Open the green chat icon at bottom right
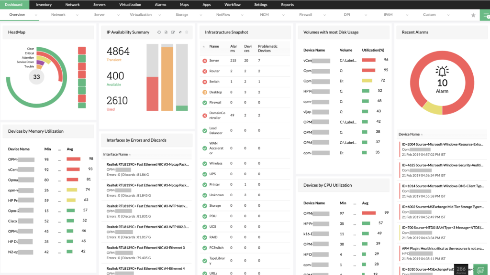The height and width of the screenshot is (275, 490). [480, 270]
